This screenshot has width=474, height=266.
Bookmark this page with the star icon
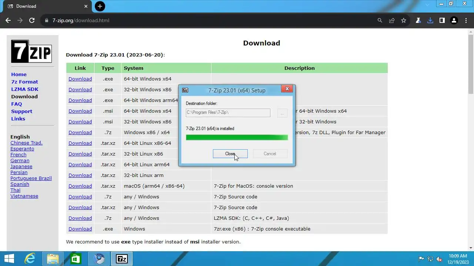tap(404, 20)
